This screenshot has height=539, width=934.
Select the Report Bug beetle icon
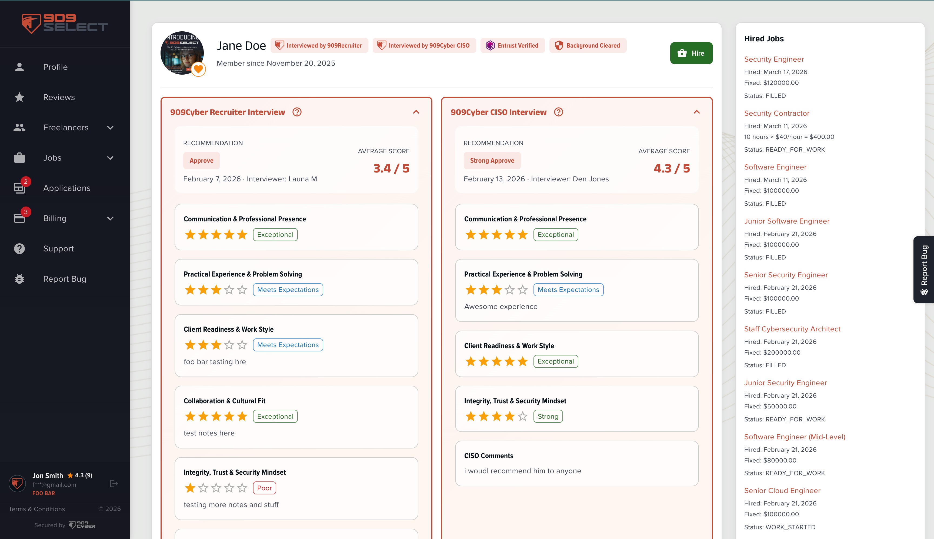pyautogui.click(x=19, y=279)
